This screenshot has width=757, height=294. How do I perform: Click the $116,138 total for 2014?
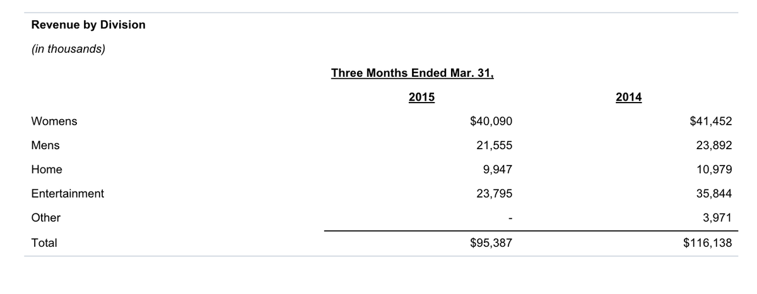click(708, 242)
